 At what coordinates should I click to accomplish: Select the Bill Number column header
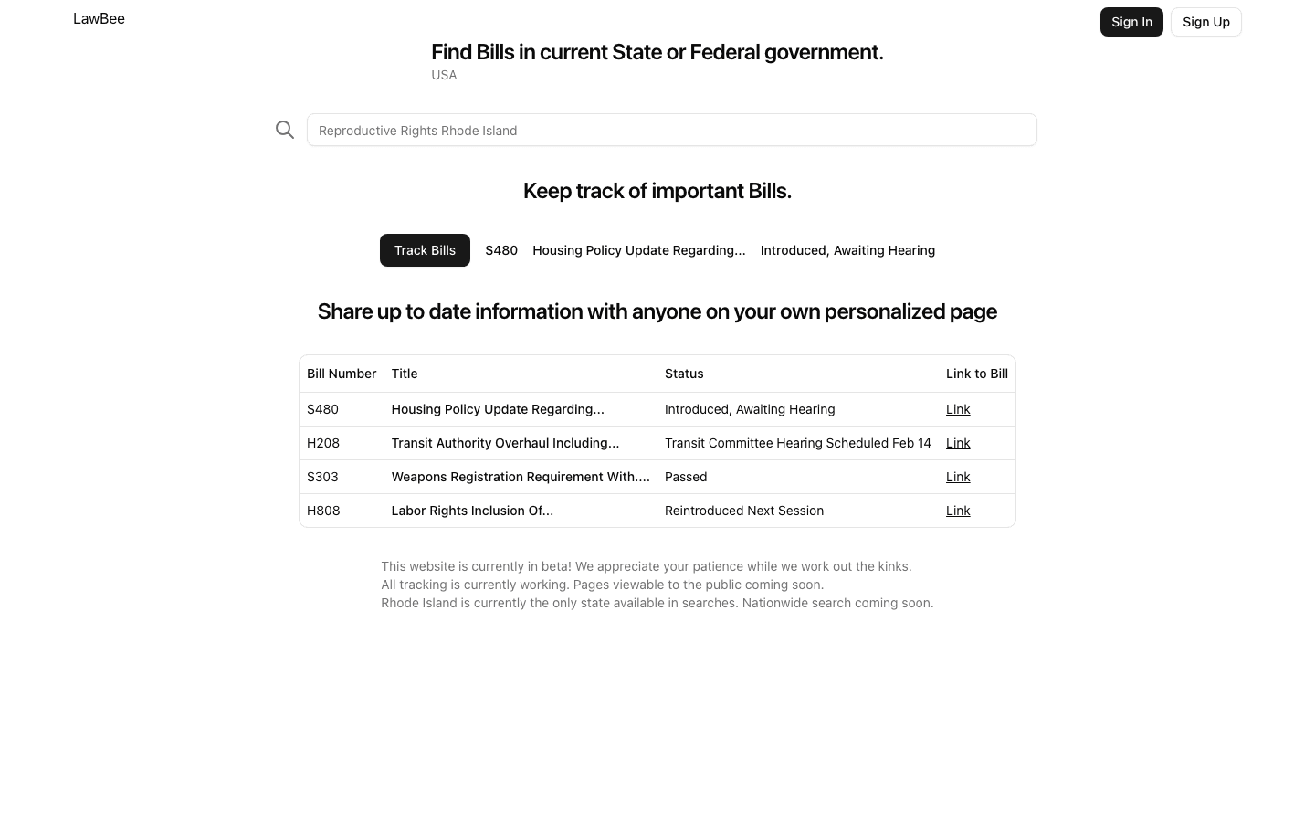[342, 374]
